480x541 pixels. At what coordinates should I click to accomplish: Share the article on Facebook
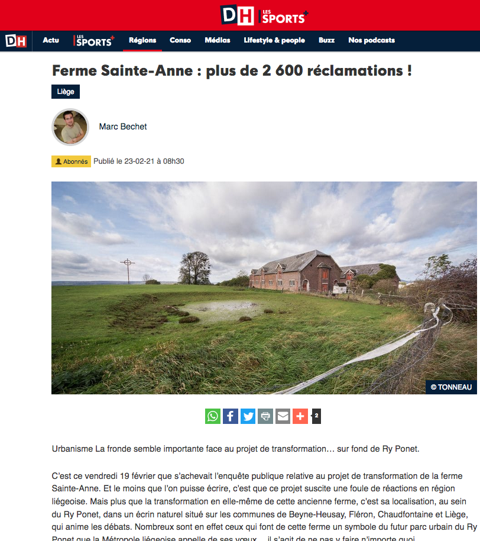tap(230, 416)
